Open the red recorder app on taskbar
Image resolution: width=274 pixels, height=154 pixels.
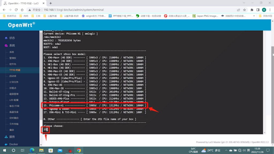(x=70, y=150)
